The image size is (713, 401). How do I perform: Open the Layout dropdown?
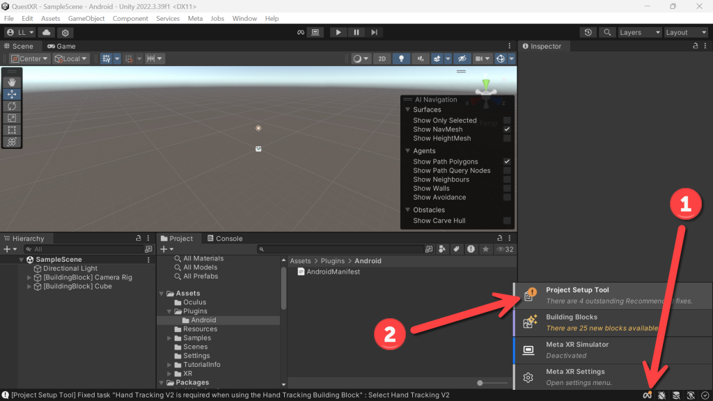point(686,32)
